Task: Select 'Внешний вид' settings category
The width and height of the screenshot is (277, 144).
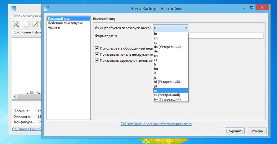Action: [68, 18]
